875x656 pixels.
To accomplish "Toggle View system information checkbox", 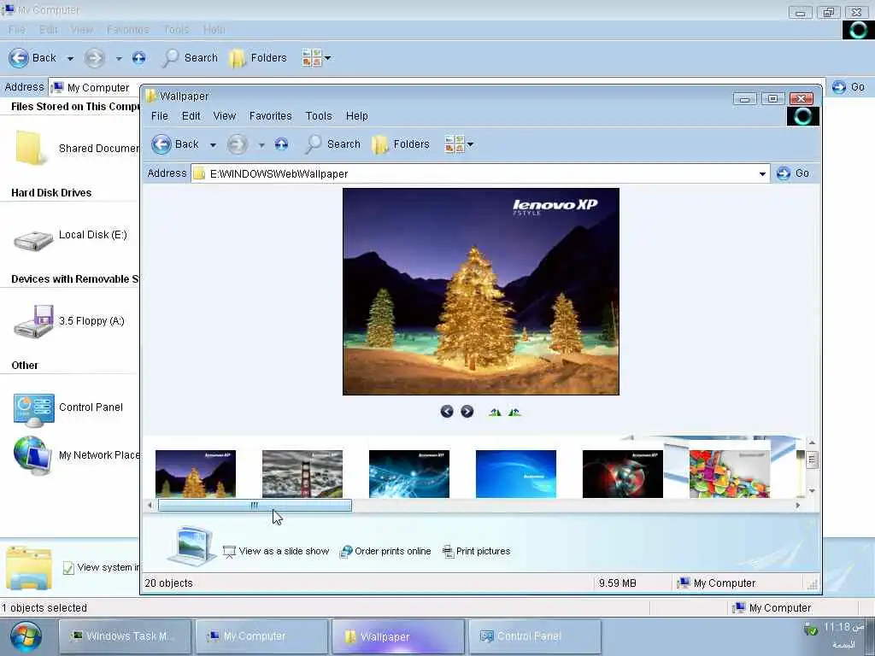I will 68,568.
